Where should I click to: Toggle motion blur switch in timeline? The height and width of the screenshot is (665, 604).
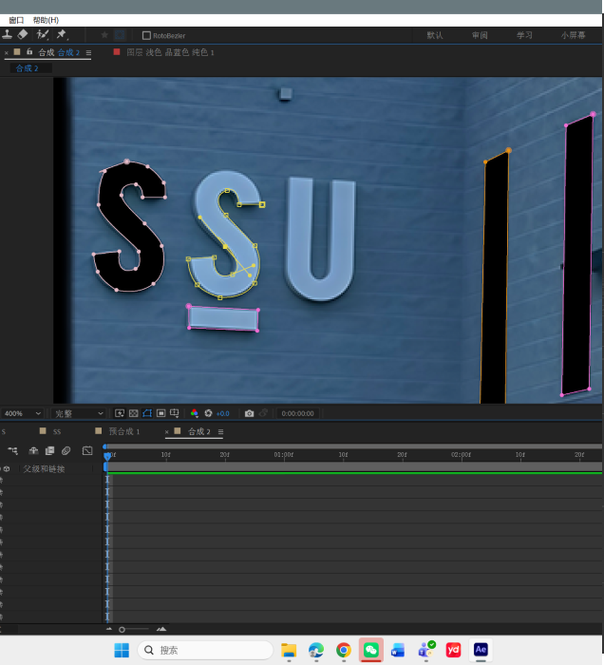(66, 450)
